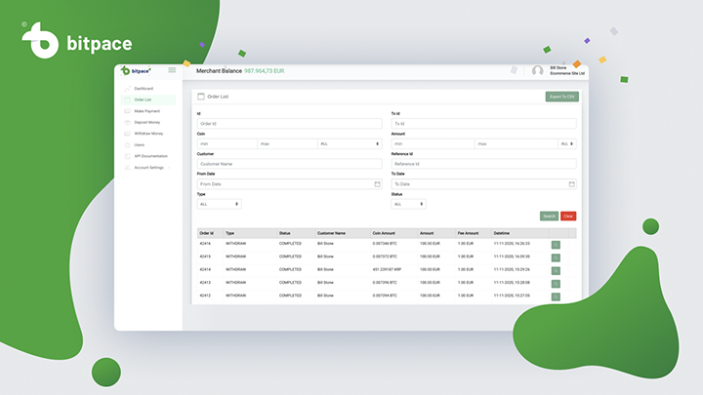
Task: Open the Amount currency ALL dropdown
Action: point(567,143)
